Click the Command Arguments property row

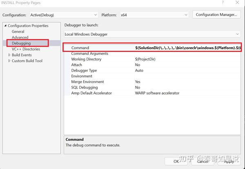[x=90, y=54]
